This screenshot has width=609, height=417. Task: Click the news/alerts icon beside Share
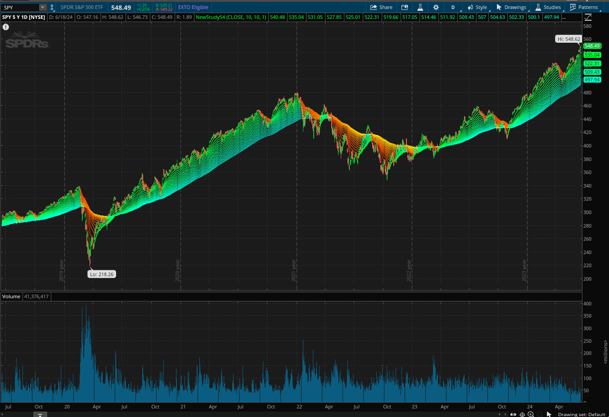point(405,7)
